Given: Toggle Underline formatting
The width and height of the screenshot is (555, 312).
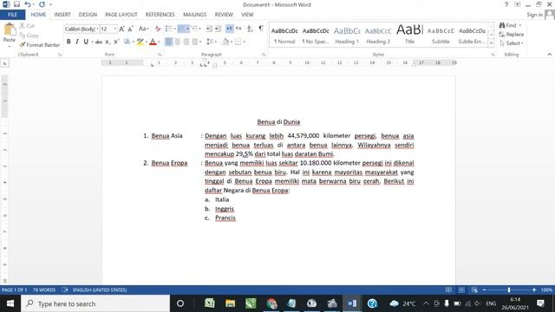Looking at the screenshot, I should 86,42.
